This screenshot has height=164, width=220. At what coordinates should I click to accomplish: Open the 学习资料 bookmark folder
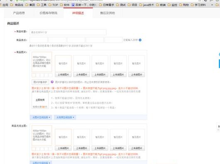198,5
